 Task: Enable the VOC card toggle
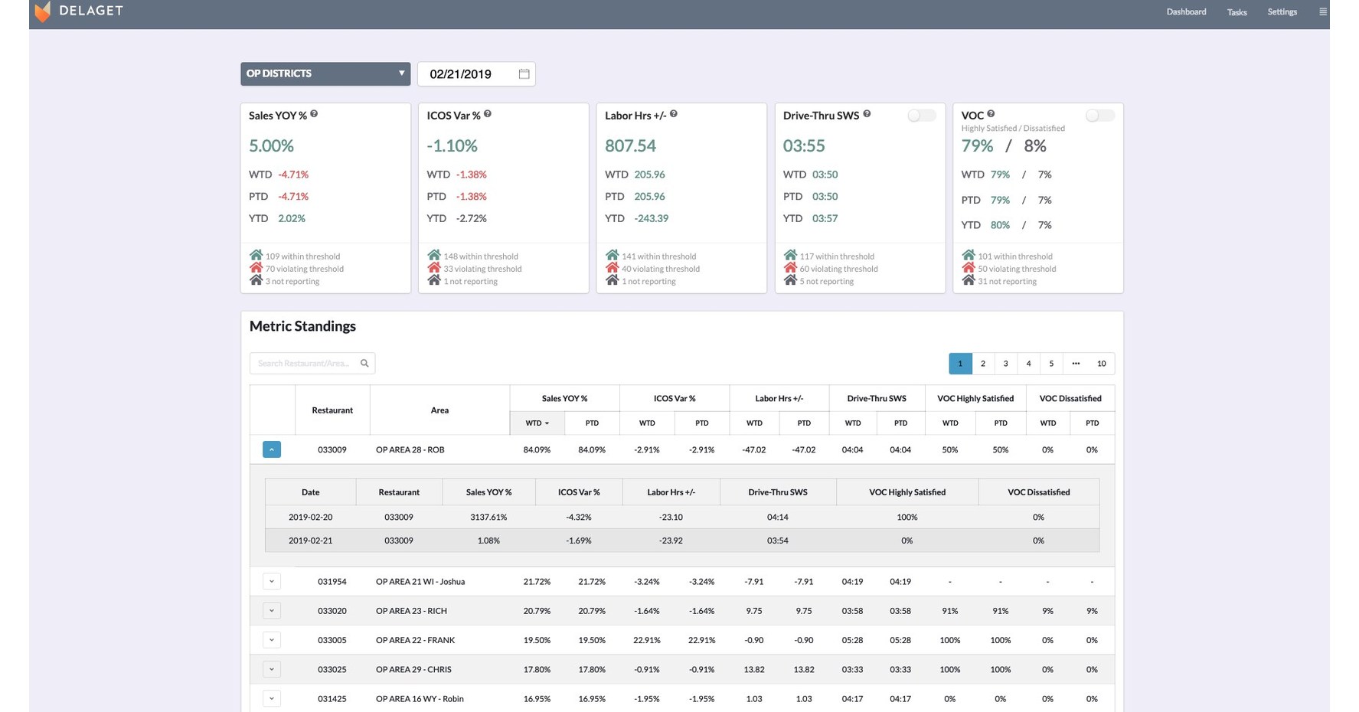click(x=1099, y=115)
